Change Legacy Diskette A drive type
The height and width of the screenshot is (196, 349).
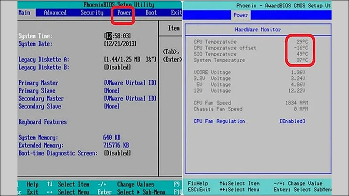128,59
